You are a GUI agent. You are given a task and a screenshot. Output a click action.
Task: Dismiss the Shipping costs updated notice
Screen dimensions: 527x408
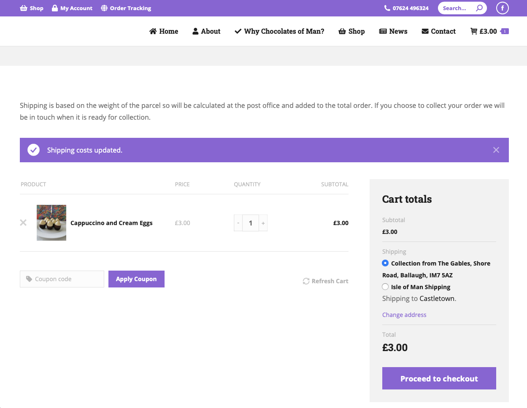pyautogui.click(x=496, y=150)
